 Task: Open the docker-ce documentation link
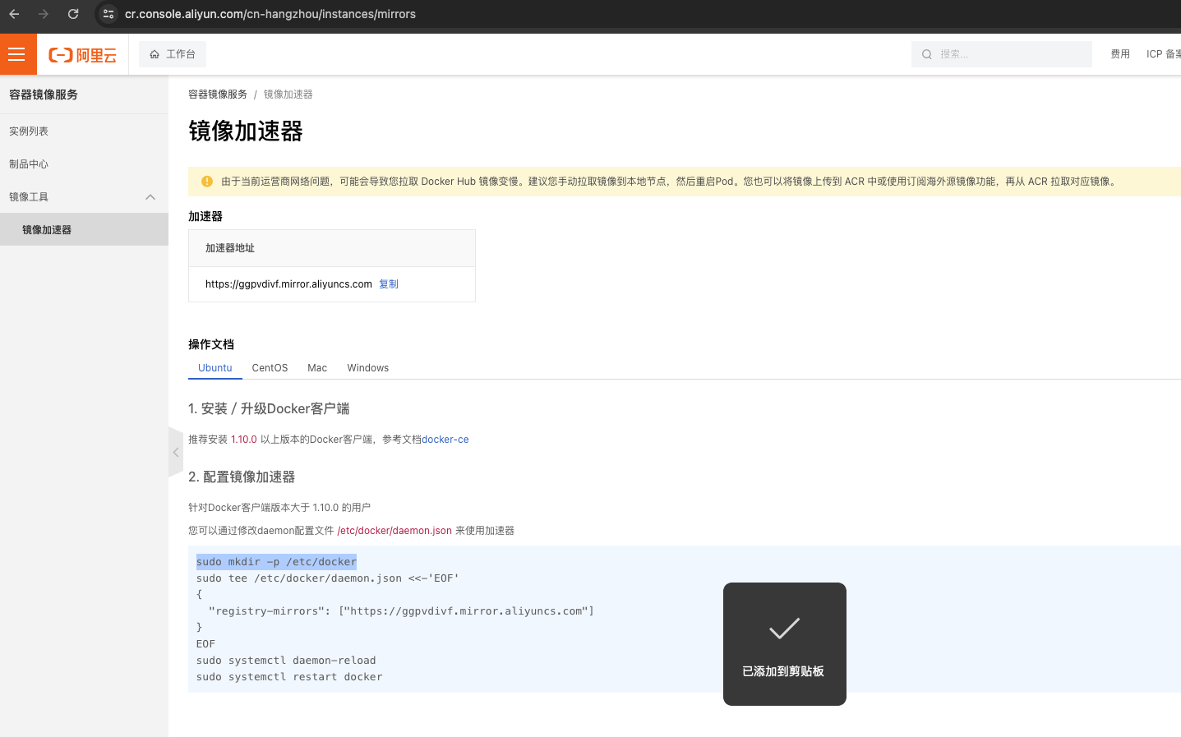click(445, 440)
